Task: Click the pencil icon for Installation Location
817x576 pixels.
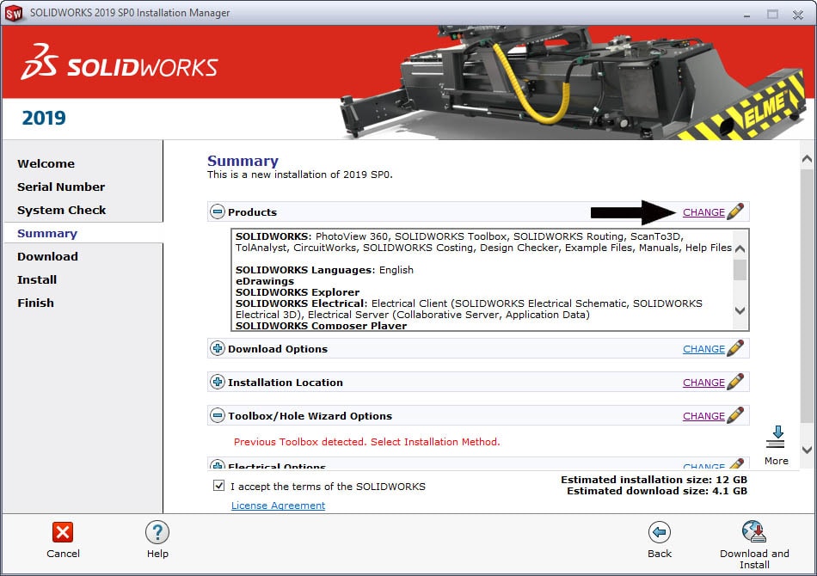Action: [x=735, y=382]
